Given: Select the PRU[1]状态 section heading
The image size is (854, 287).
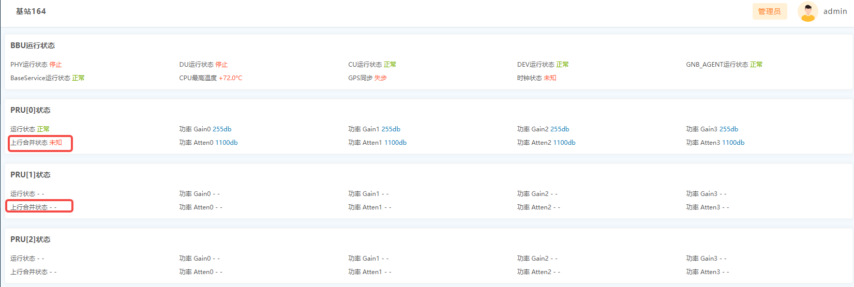Looking at the screenshot, I should [31, 175].
